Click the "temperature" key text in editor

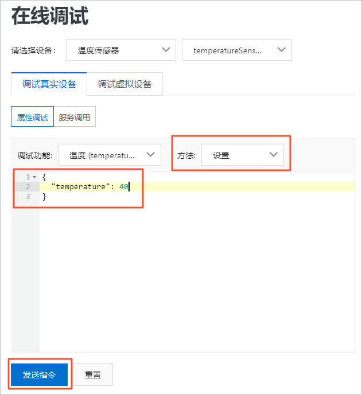click(x=81, y=187)
